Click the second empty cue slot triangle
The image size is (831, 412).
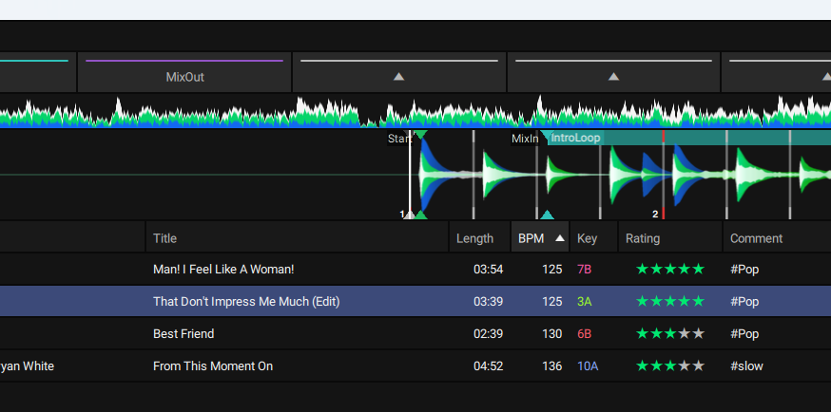(x=613, y=76)
